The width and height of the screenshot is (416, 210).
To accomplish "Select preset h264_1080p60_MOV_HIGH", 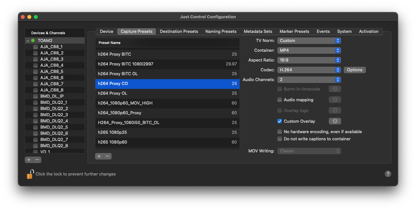I will pyautogui.click(x=167, y=103).
